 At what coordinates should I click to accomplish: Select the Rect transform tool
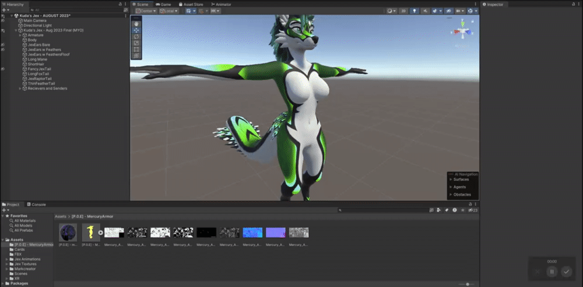coord(136,49)
